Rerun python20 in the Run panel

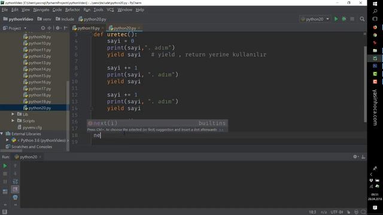5,166
